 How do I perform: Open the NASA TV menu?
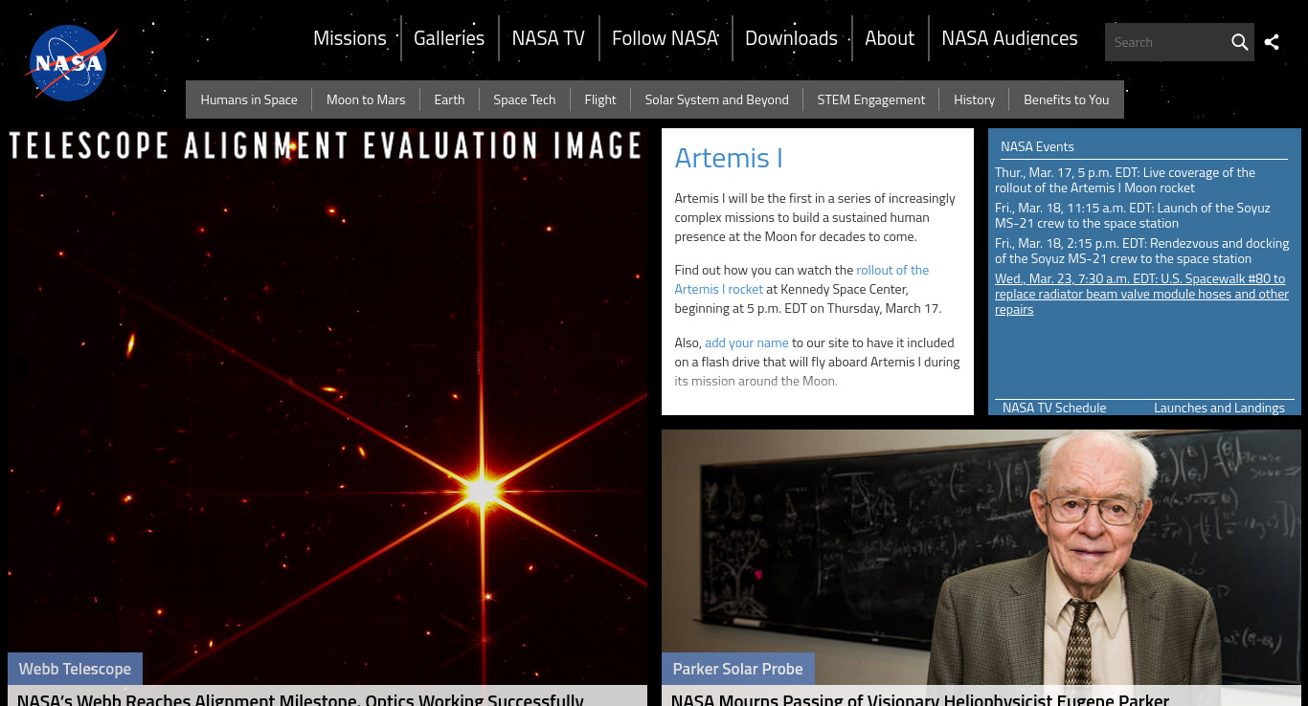click(x=548, y=38)
